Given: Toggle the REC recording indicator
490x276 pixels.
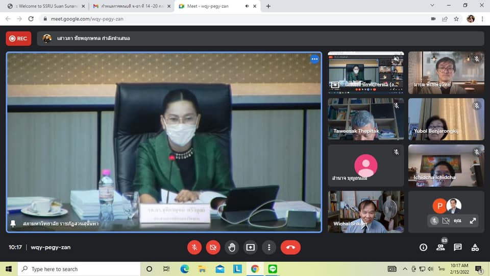Looking at the screenshot, I should tap(18, 38).
